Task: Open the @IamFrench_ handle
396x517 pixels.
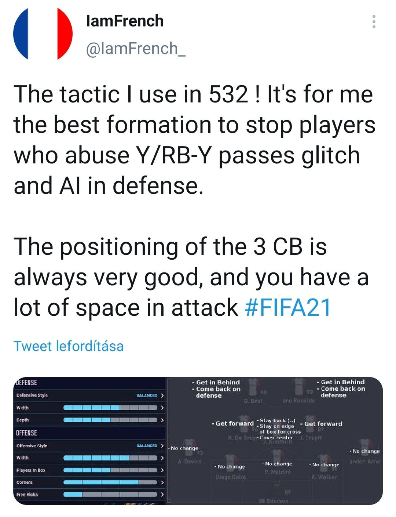Action: pyautogui.click(x=136, y=48)
